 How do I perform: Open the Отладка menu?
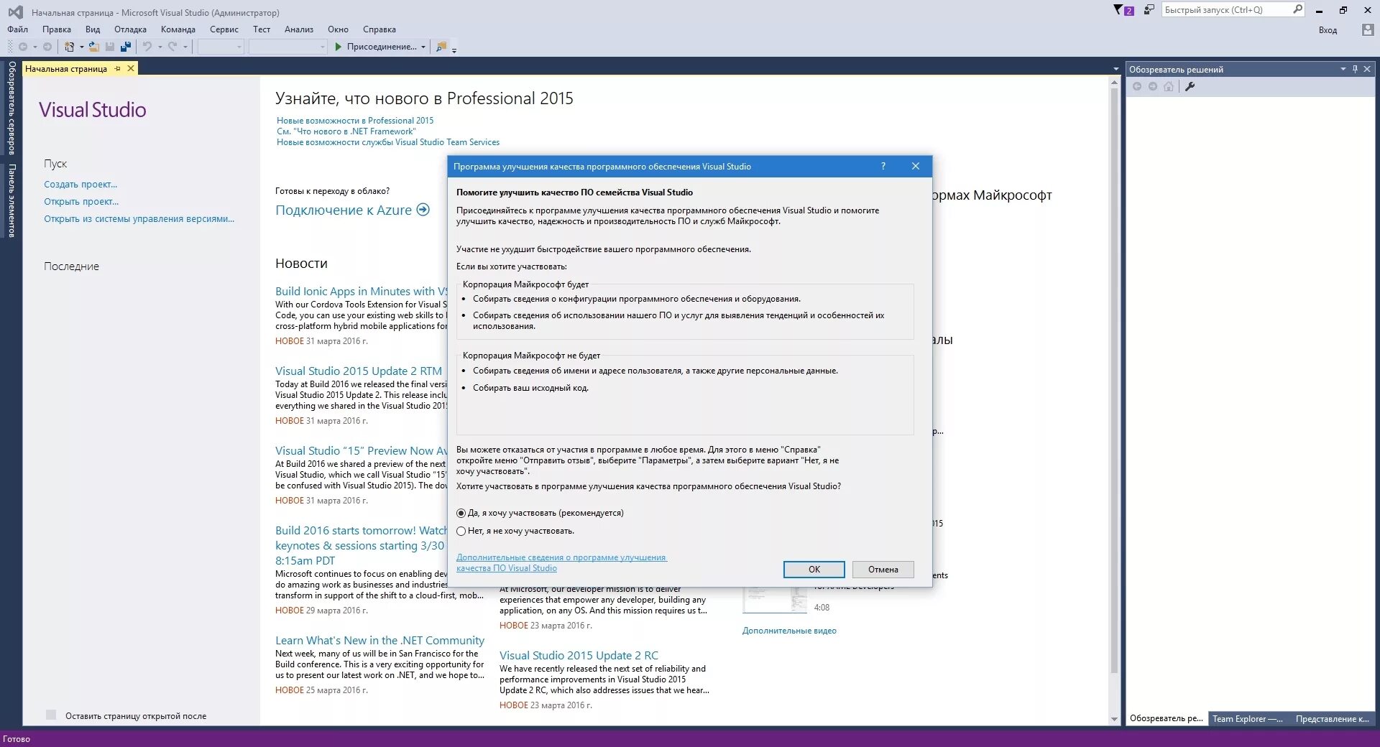pyautogui.click(x=130, y=29)
